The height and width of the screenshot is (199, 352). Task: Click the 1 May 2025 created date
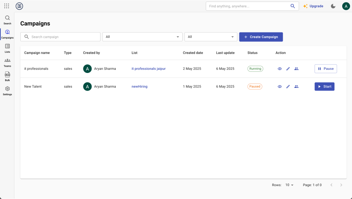192,86
